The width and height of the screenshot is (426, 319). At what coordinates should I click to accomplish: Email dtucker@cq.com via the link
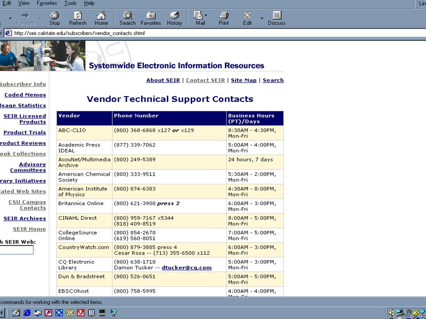[x=187, y=268]
